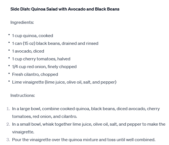Click step 2 text about whisking lime juice
Viewport: 169px width, 145px height.
click(89, 124)
